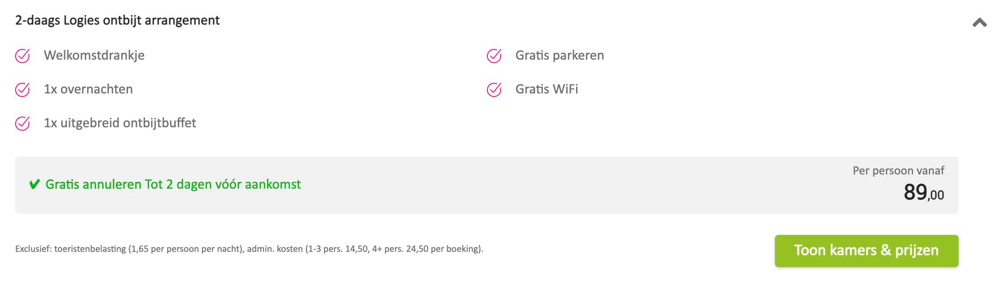Click the checkmark icon next to Gratis WiFi
Image resolution: width=997 pixels, height=291 pixels.
494,89
